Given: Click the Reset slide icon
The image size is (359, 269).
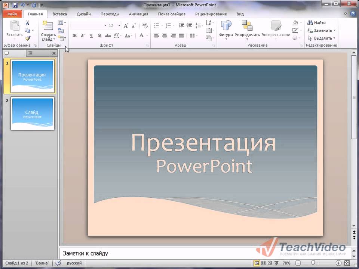Looking at the screenshot, I should point(61,30).
